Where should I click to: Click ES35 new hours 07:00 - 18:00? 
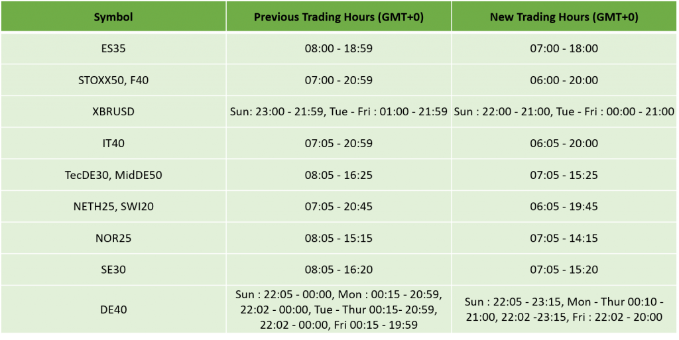[x=564, y=48]
